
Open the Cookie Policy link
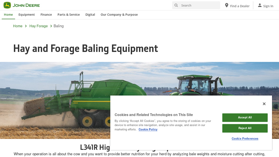[x=148, y=129]
